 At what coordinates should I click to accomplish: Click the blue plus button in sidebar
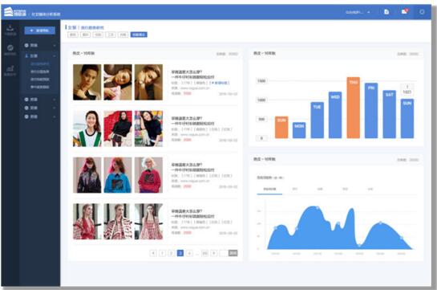[39, 31]
